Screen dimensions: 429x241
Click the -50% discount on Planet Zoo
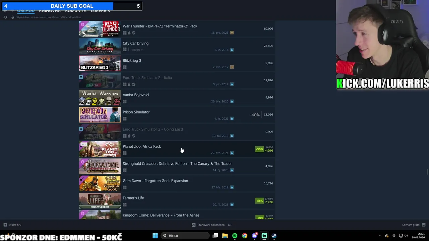tap(259, 149)
